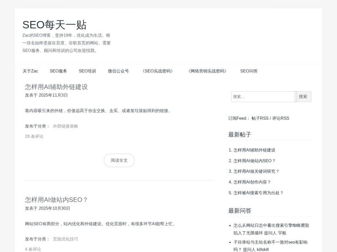Image resolution: width=337 pixels, height=252 pixels.
Task: Open sidebar post 怎样用AI创作内容？
Action: click(x=252, y=182)
